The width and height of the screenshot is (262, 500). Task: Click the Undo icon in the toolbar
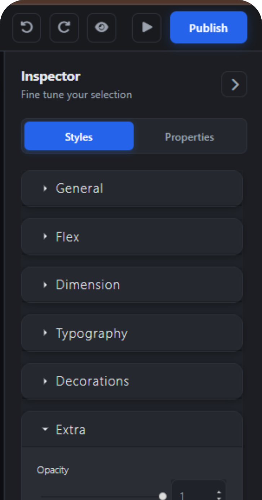(26, 27)
